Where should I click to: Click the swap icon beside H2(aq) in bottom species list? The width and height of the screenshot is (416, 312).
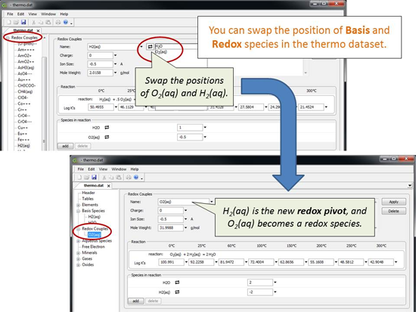[177, 292]
